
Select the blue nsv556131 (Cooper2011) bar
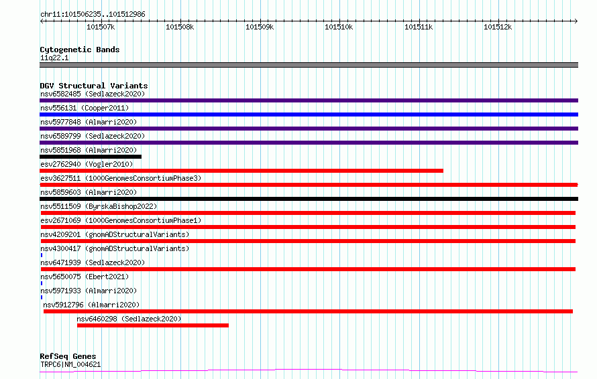click(x=309, y=115)
